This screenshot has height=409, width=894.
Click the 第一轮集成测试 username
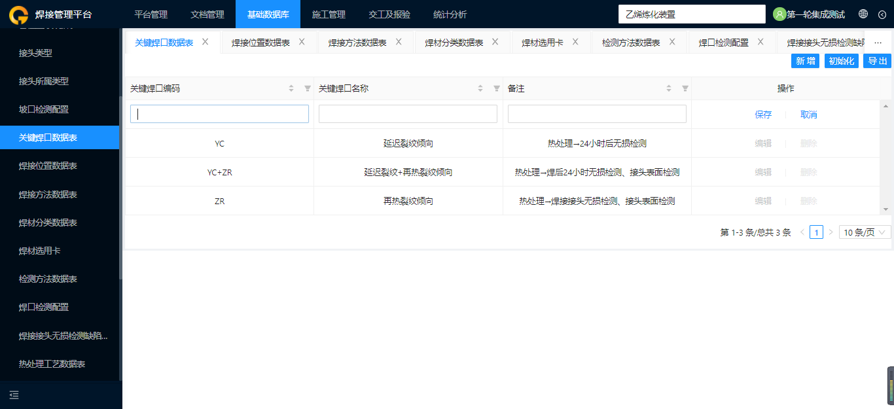815,14
